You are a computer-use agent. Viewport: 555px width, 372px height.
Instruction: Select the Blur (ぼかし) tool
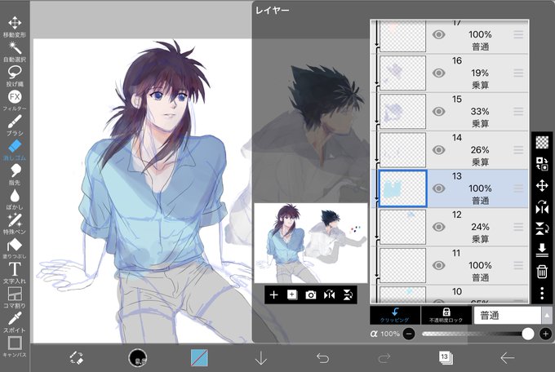15,199
